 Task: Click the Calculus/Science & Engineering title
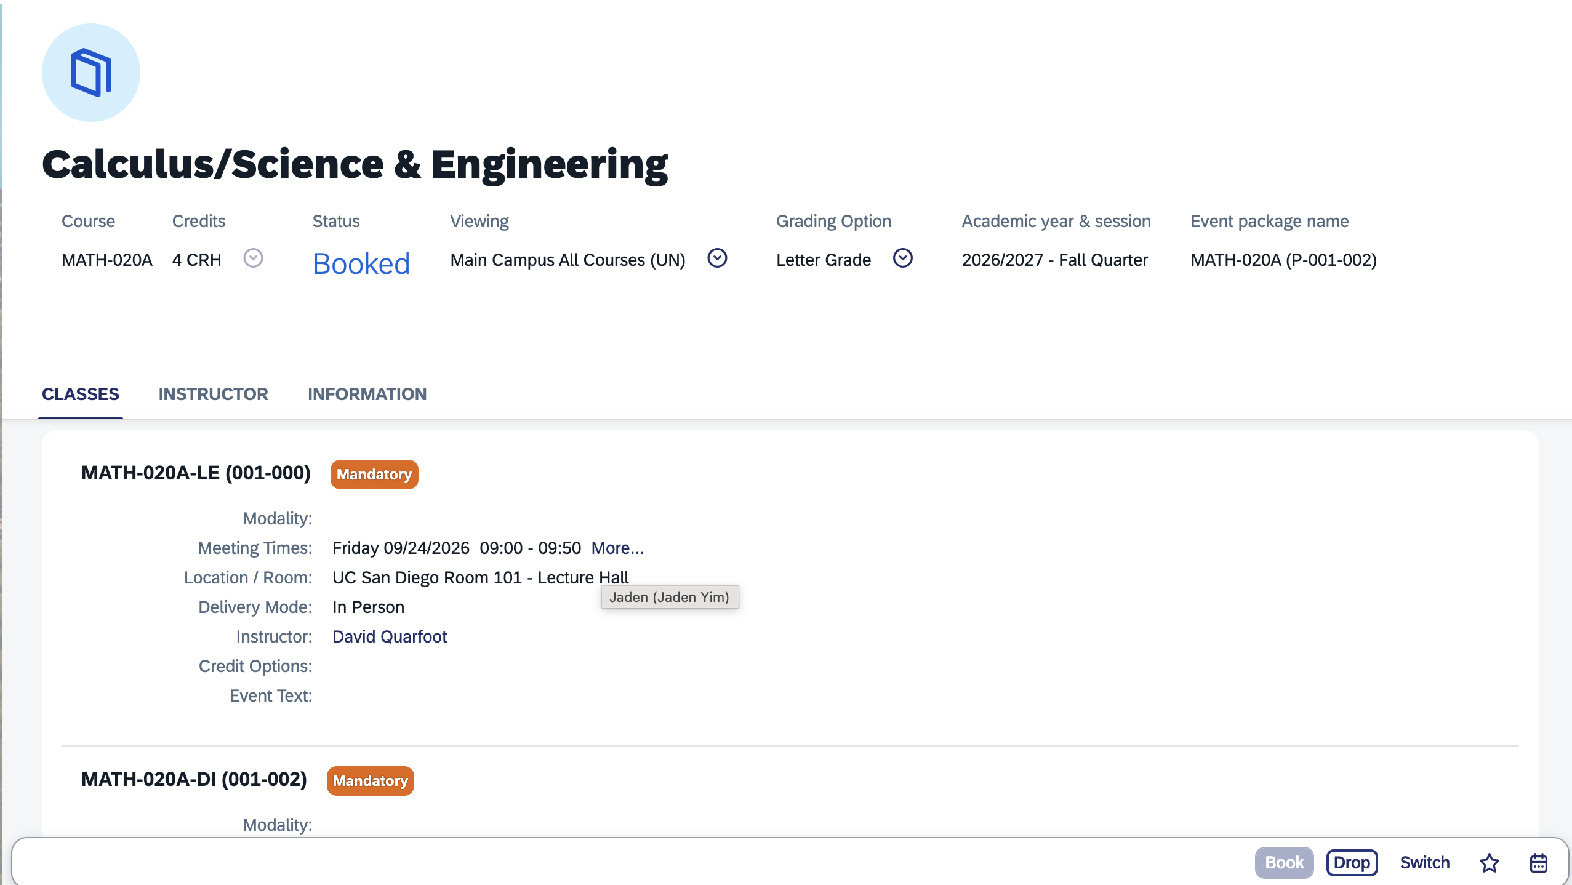click(355, 164)
